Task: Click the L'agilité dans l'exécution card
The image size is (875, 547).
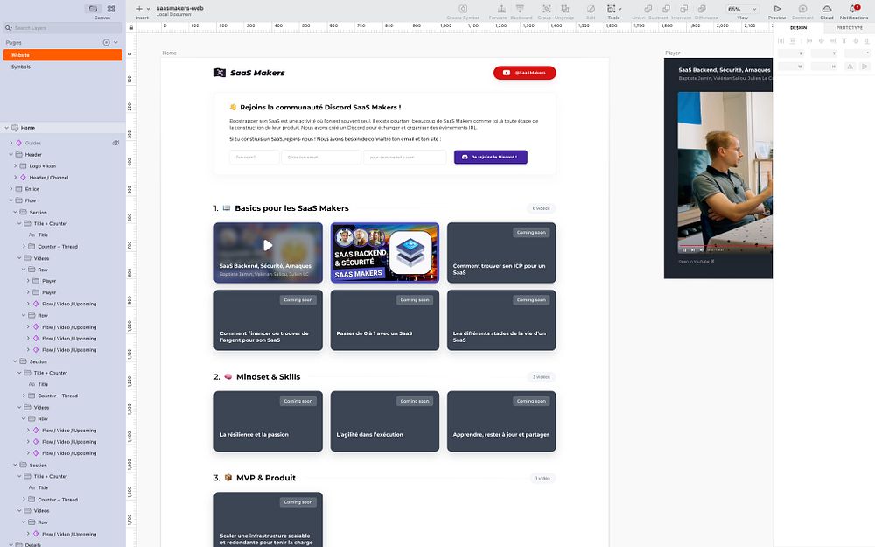Action: pyautogui.click(x=384, y=421)
